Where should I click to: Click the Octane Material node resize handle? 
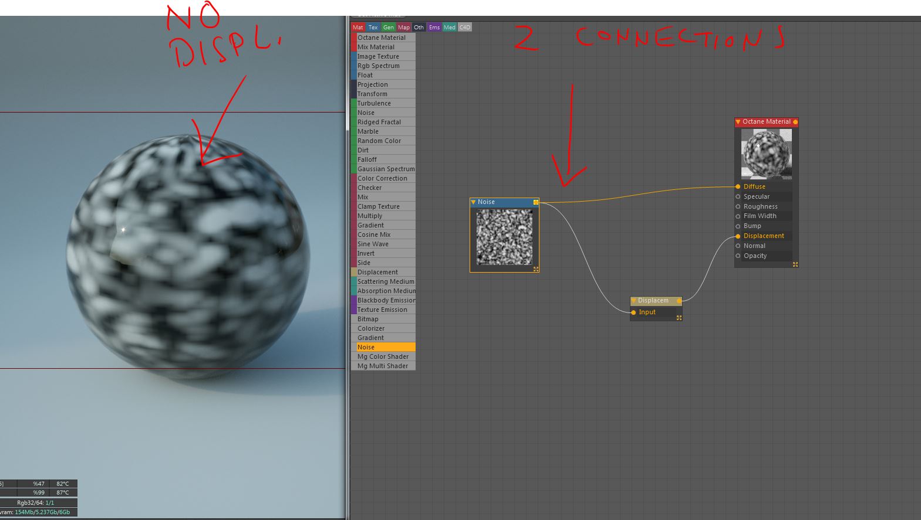795,264
